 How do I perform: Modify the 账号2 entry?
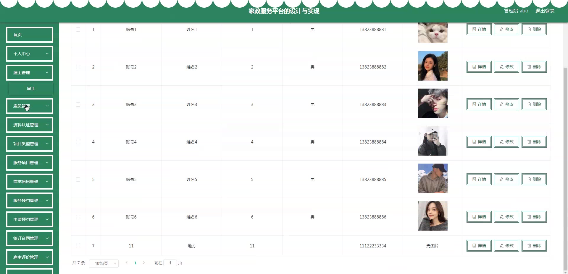click(x=506, y=67)
